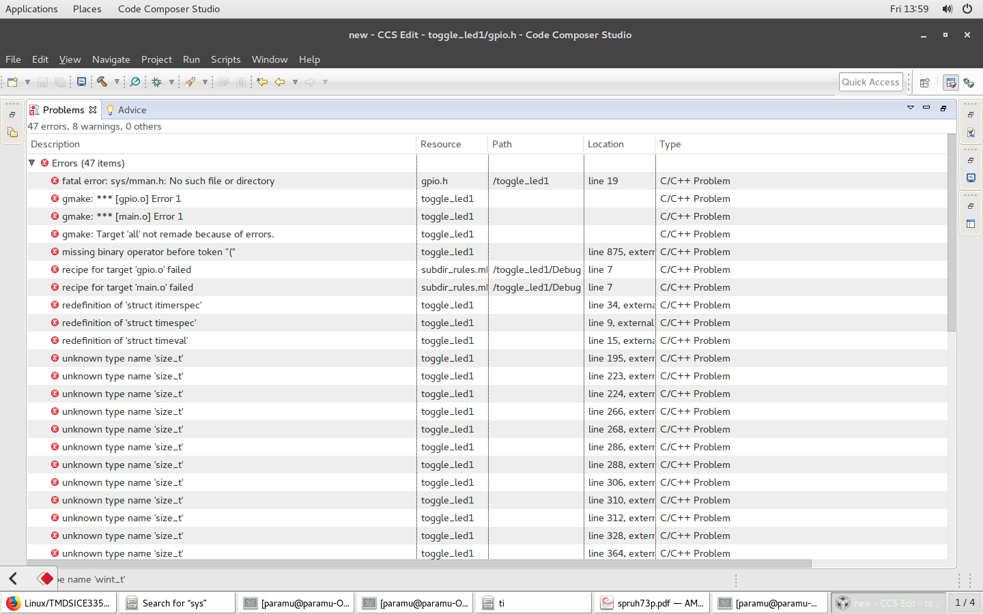983x614 pixels.
Task: Open the Outline view icon in right trim
Action: [971, 132]
